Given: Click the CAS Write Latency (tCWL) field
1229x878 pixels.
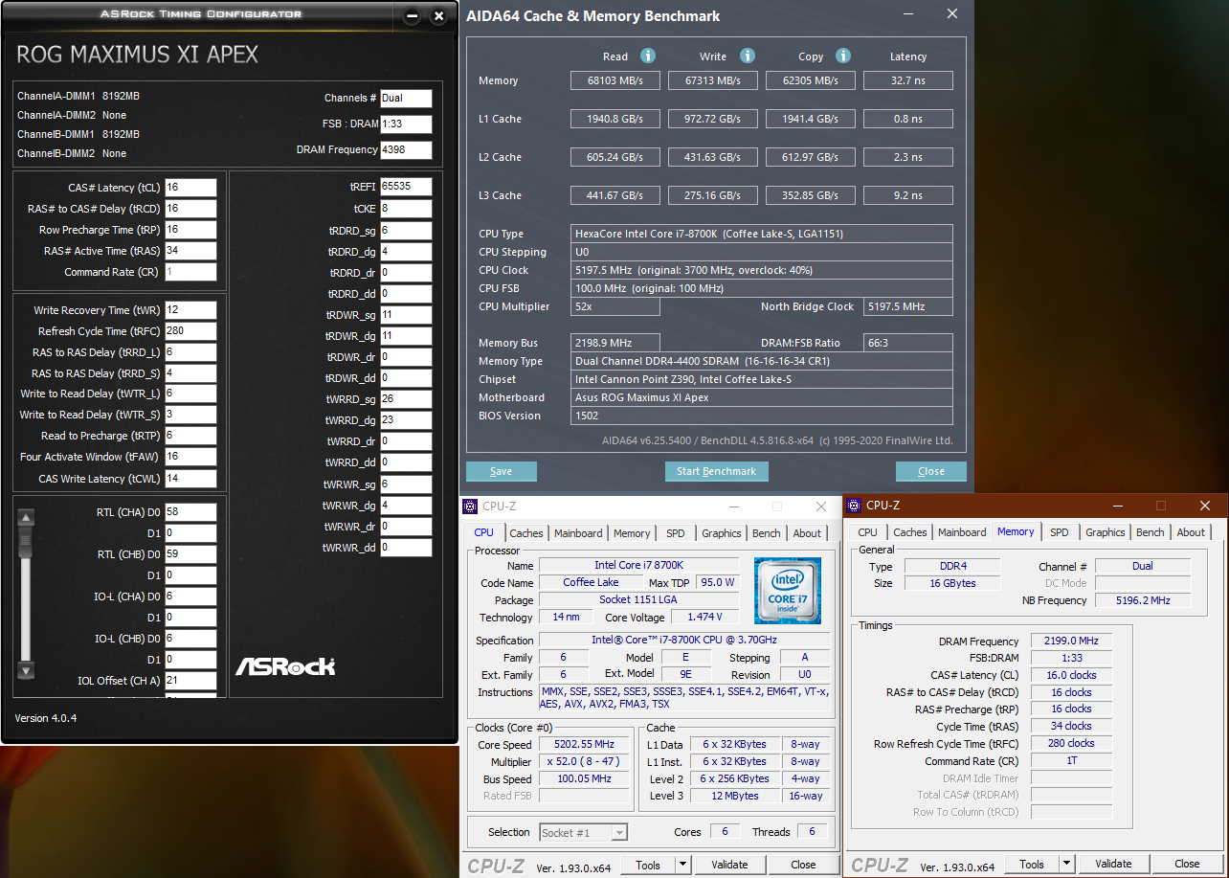Looking at the screenshot, I should [190, 479].
